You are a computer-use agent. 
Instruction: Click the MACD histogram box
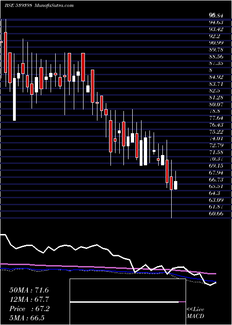(128, 302)
